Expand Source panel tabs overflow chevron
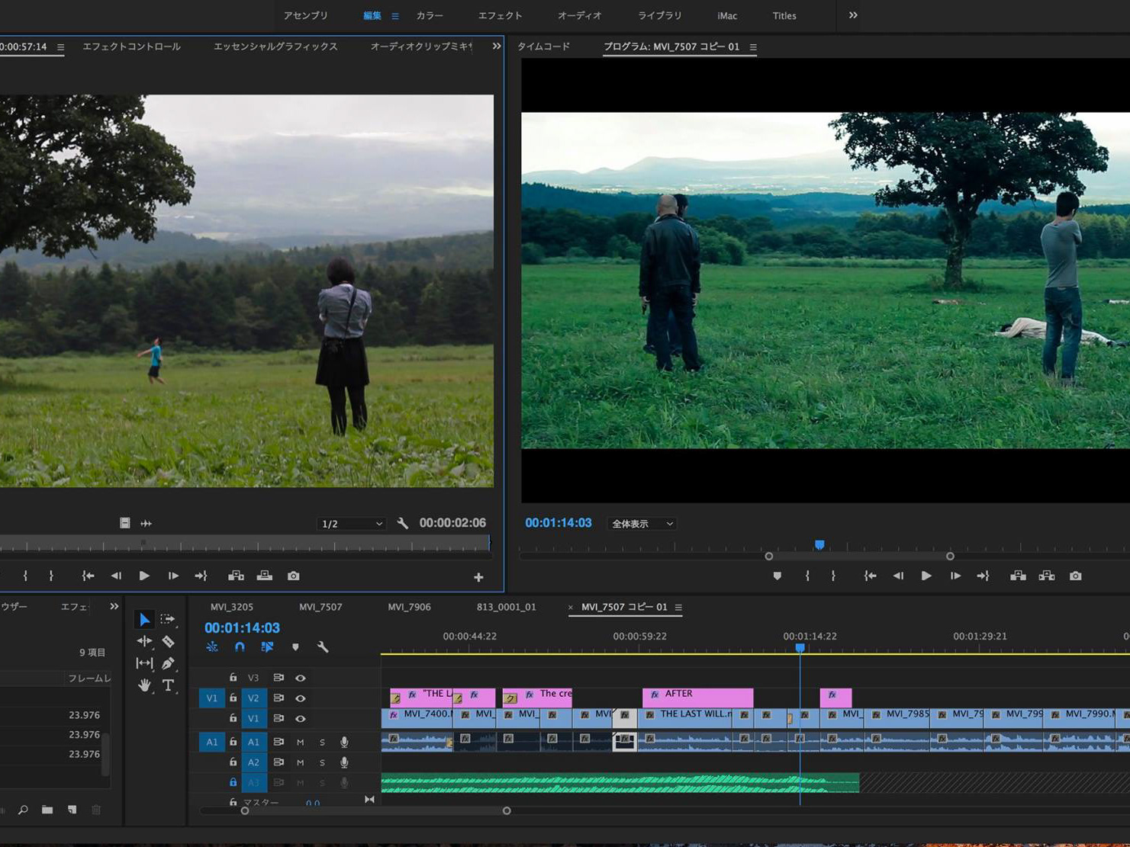Image resolution: width=1130 pixels, height=847 pixels. pos(497,47)
